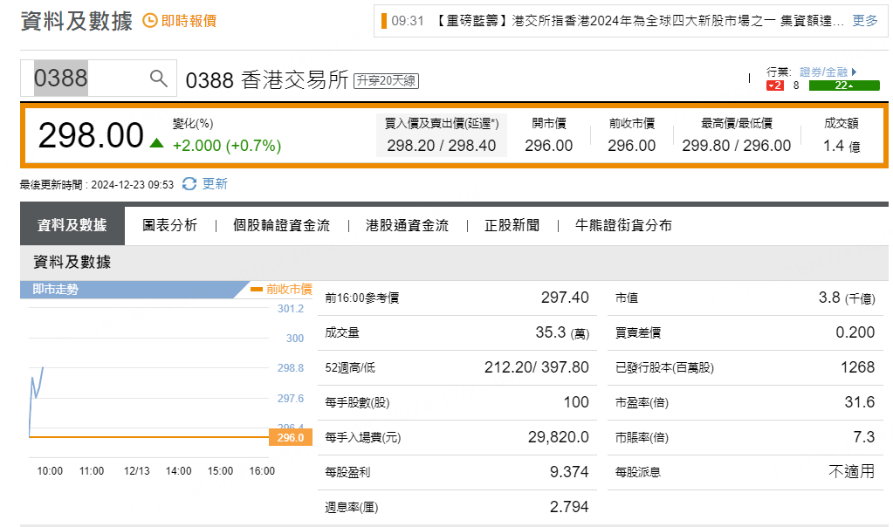The width and height of the screenshot is (893, 527).
Task: Open the 港交所 news headline
Action: pos(638,21)
